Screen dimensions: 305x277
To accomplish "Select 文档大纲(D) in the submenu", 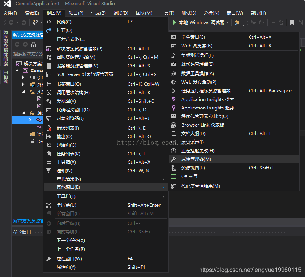I will (233, 134).
